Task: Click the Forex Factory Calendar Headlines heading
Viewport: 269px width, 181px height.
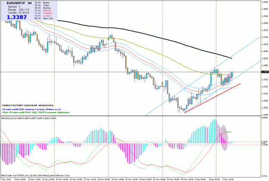Action: (x=28, y=105)
